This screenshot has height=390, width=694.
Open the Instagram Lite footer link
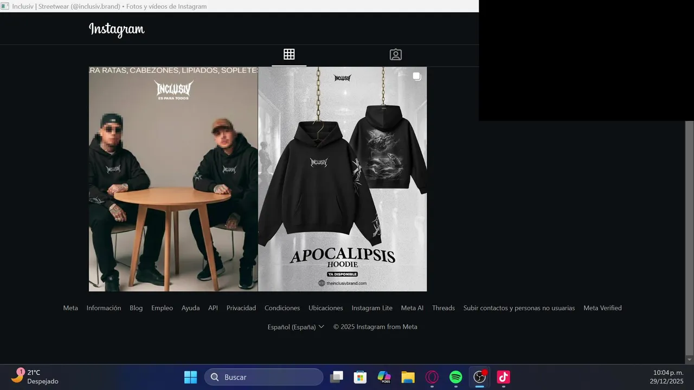coord(372,308)
